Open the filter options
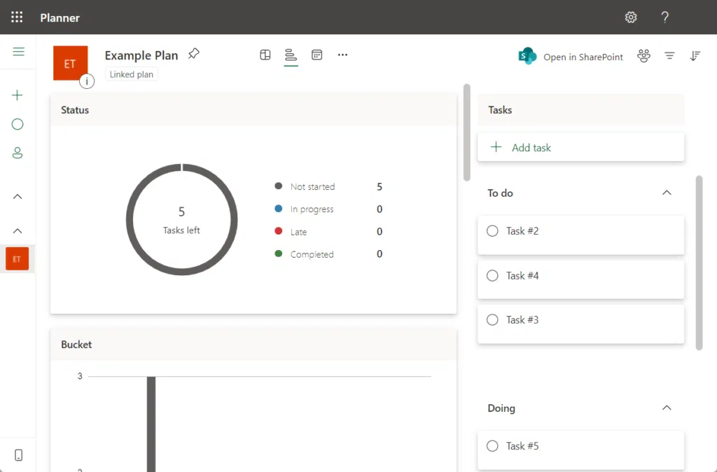The image size is (717, 472). (x=669, y=56)
